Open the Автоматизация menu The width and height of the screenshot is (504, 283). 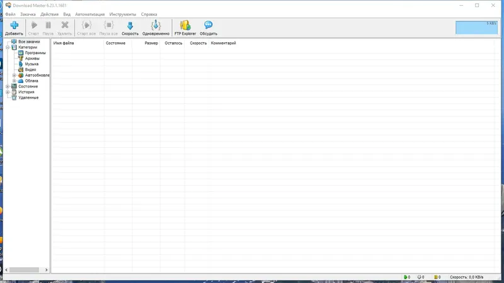tap(90, 14)
